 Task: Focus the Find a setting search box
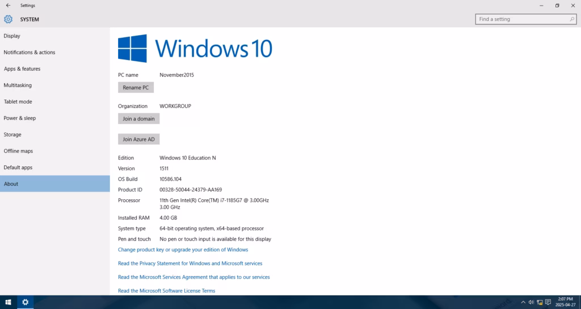525,19
